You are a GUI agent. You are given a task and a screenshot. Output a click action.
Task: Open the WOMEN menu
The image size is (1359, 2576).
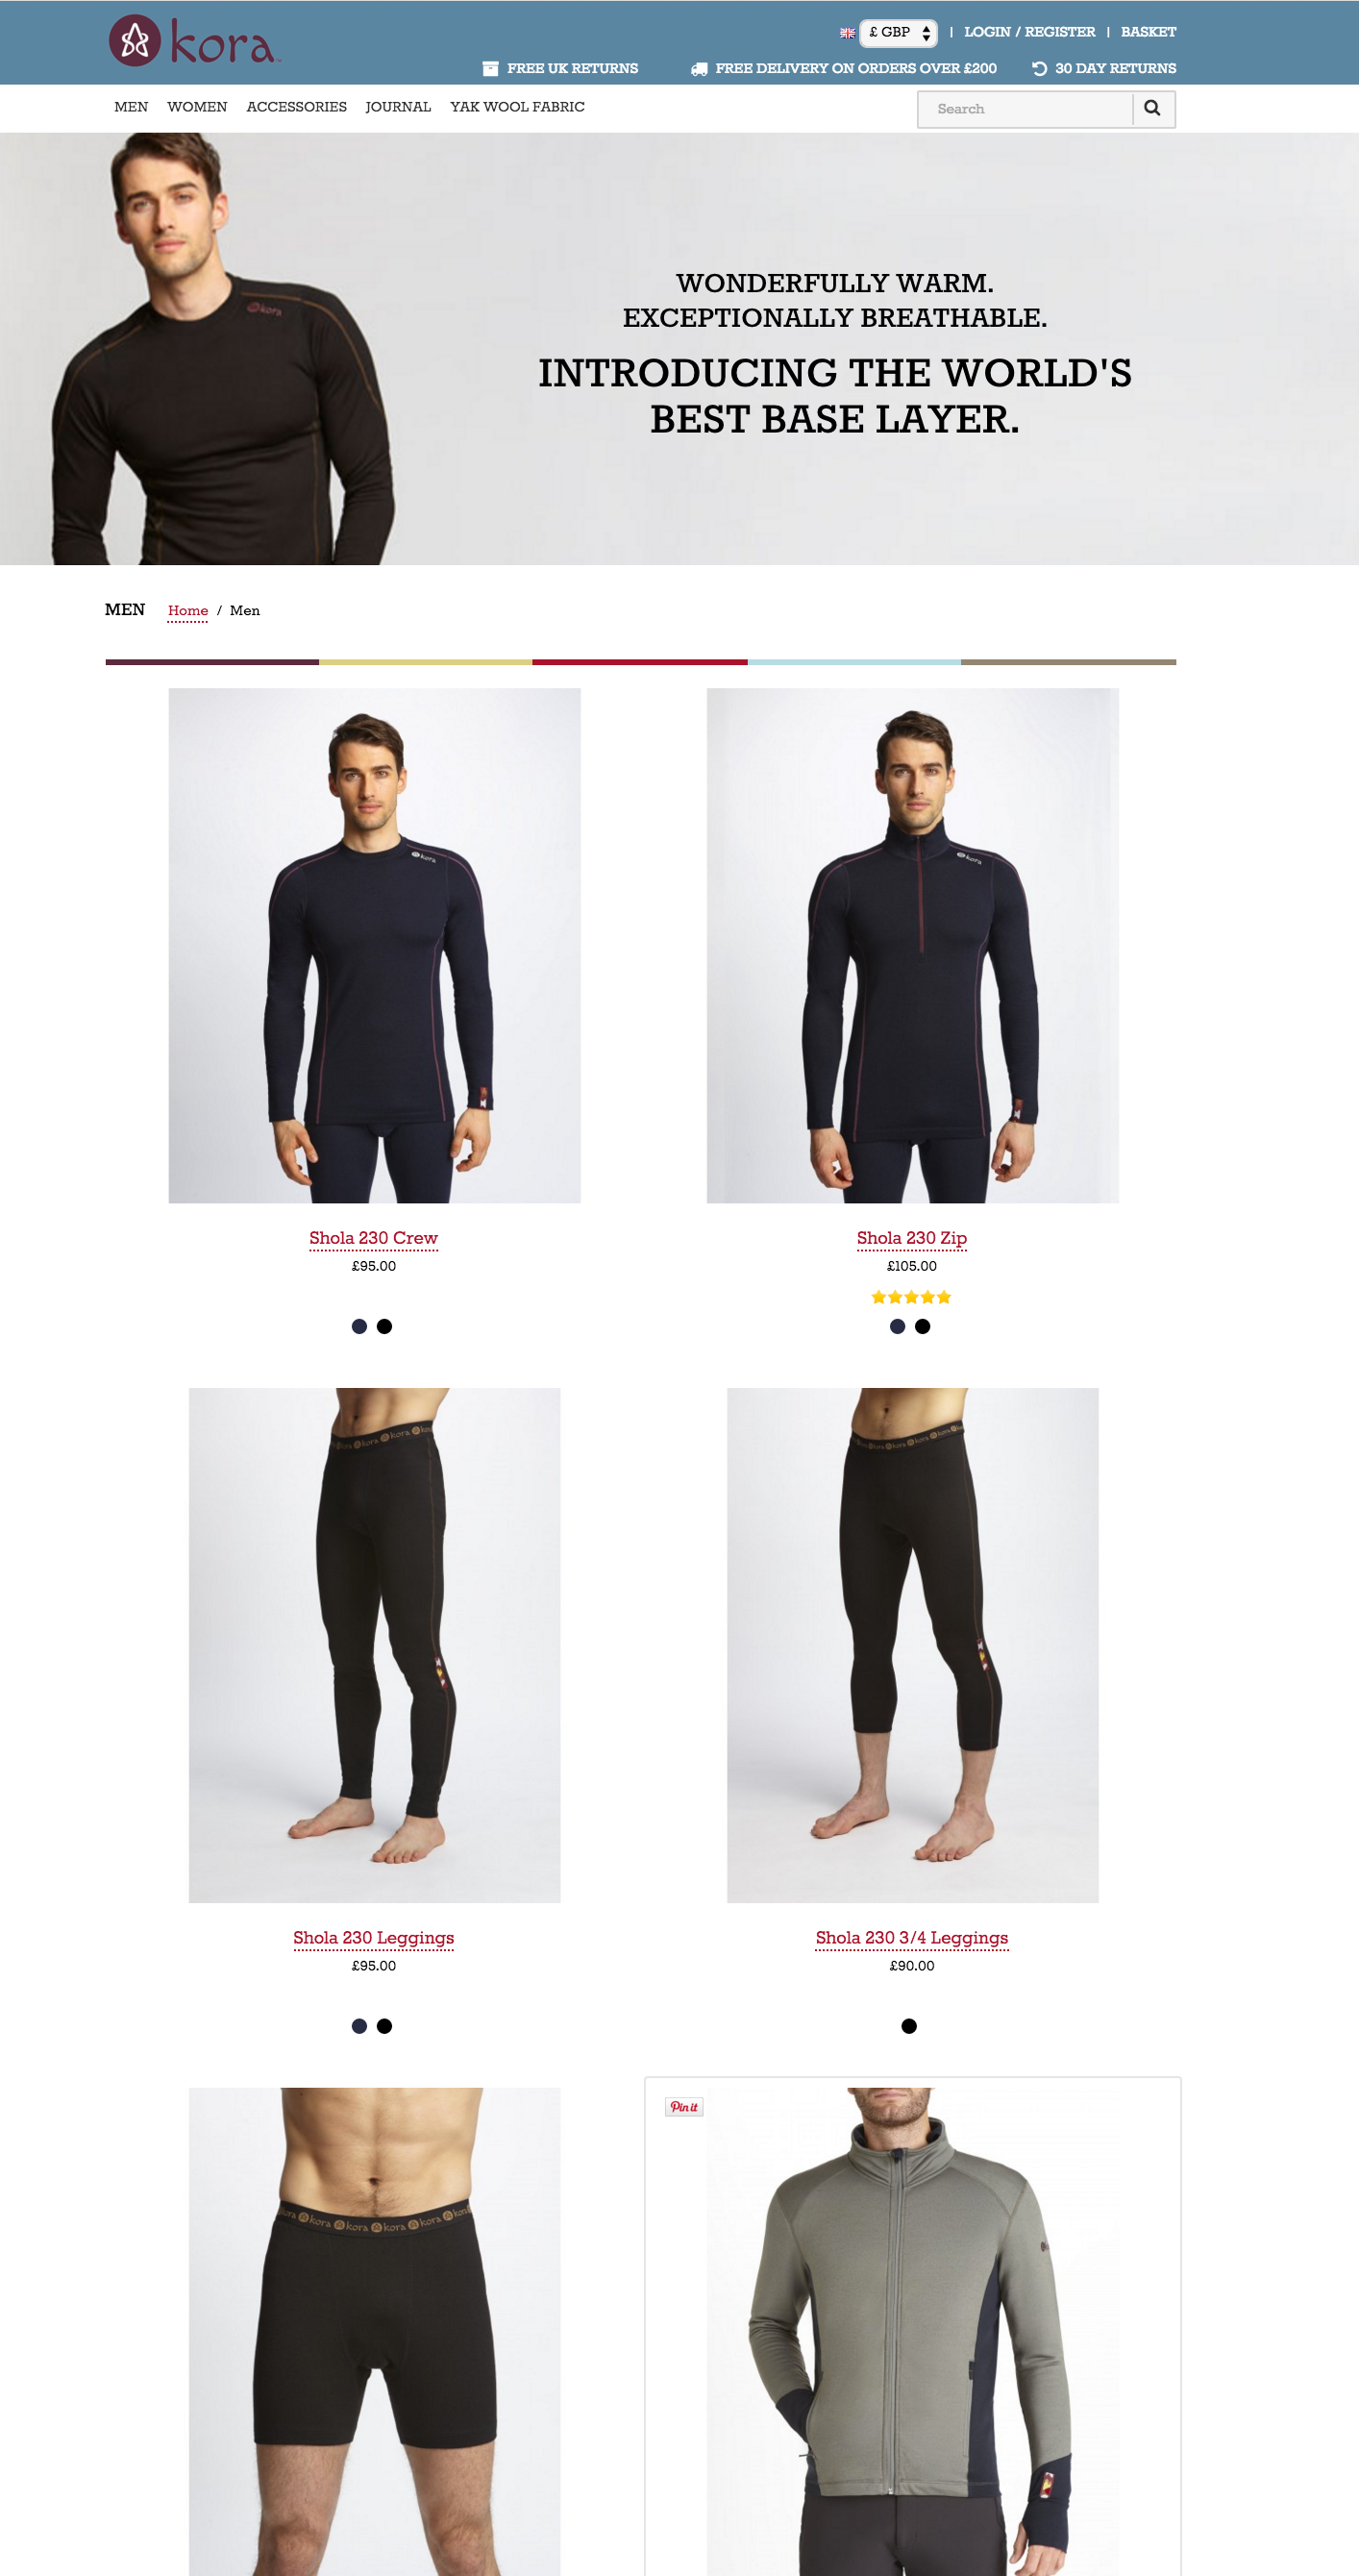point(197,107)
